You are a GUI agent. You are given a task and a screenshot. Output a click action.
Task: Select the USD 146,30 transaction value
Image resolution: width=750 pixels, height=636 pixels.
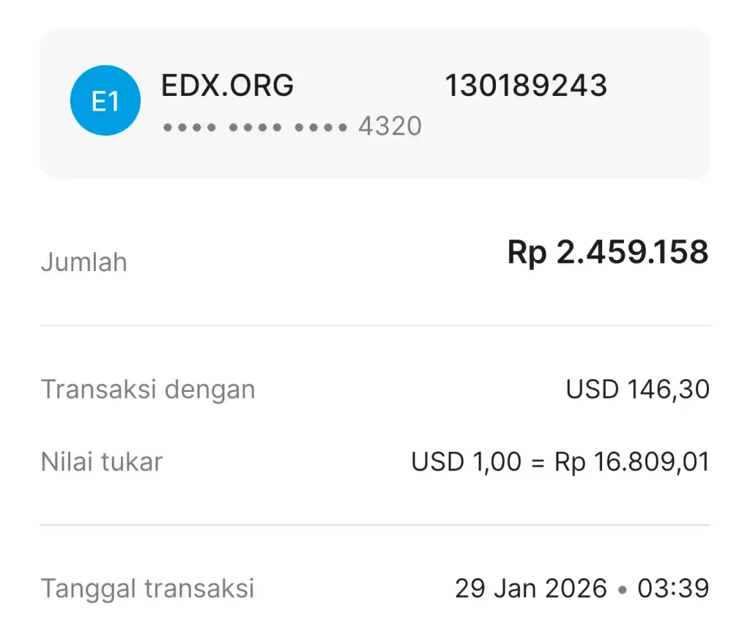pyautogui.click(x=637, y=389)
